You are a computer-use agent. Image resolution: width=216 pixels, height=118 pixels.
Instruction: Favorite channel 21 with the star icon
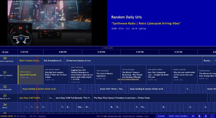[x=5, y=78]
